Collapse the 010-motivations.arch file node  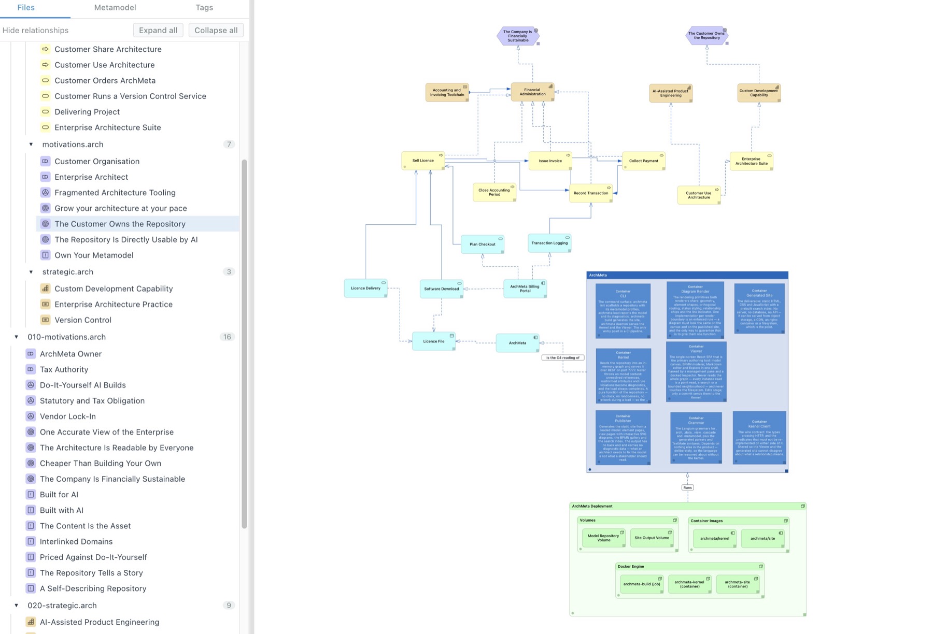pos(17,337)
